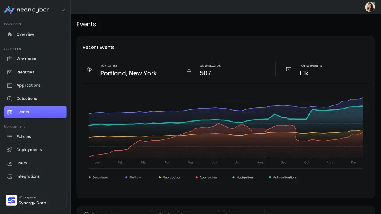Select the Events menu item
The image size is (381, 214).
click(35, 112)
